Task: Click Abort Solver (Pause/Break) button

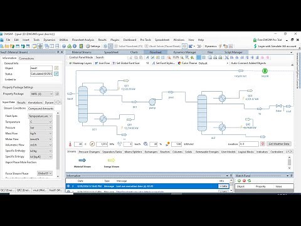Action: [x=162, y=46]
